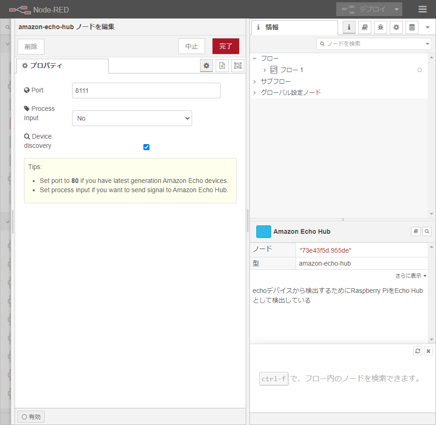Screen dimensions: 436x425
Task: Open the デプロイ dropdown arrow
Action: tap(396, 9)
